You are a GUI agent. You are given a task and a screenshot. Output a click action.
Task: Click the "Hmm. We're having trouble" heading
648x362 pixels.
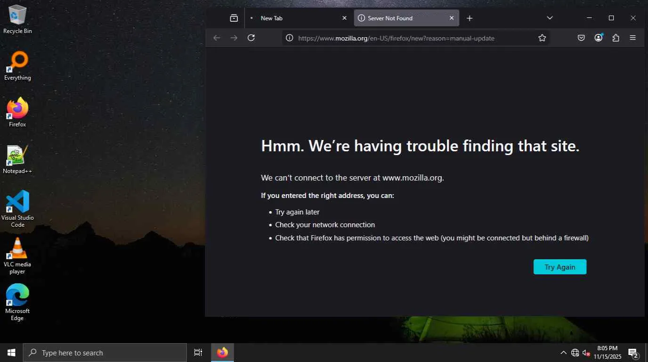pyautogui.click(x=420, y=146)
